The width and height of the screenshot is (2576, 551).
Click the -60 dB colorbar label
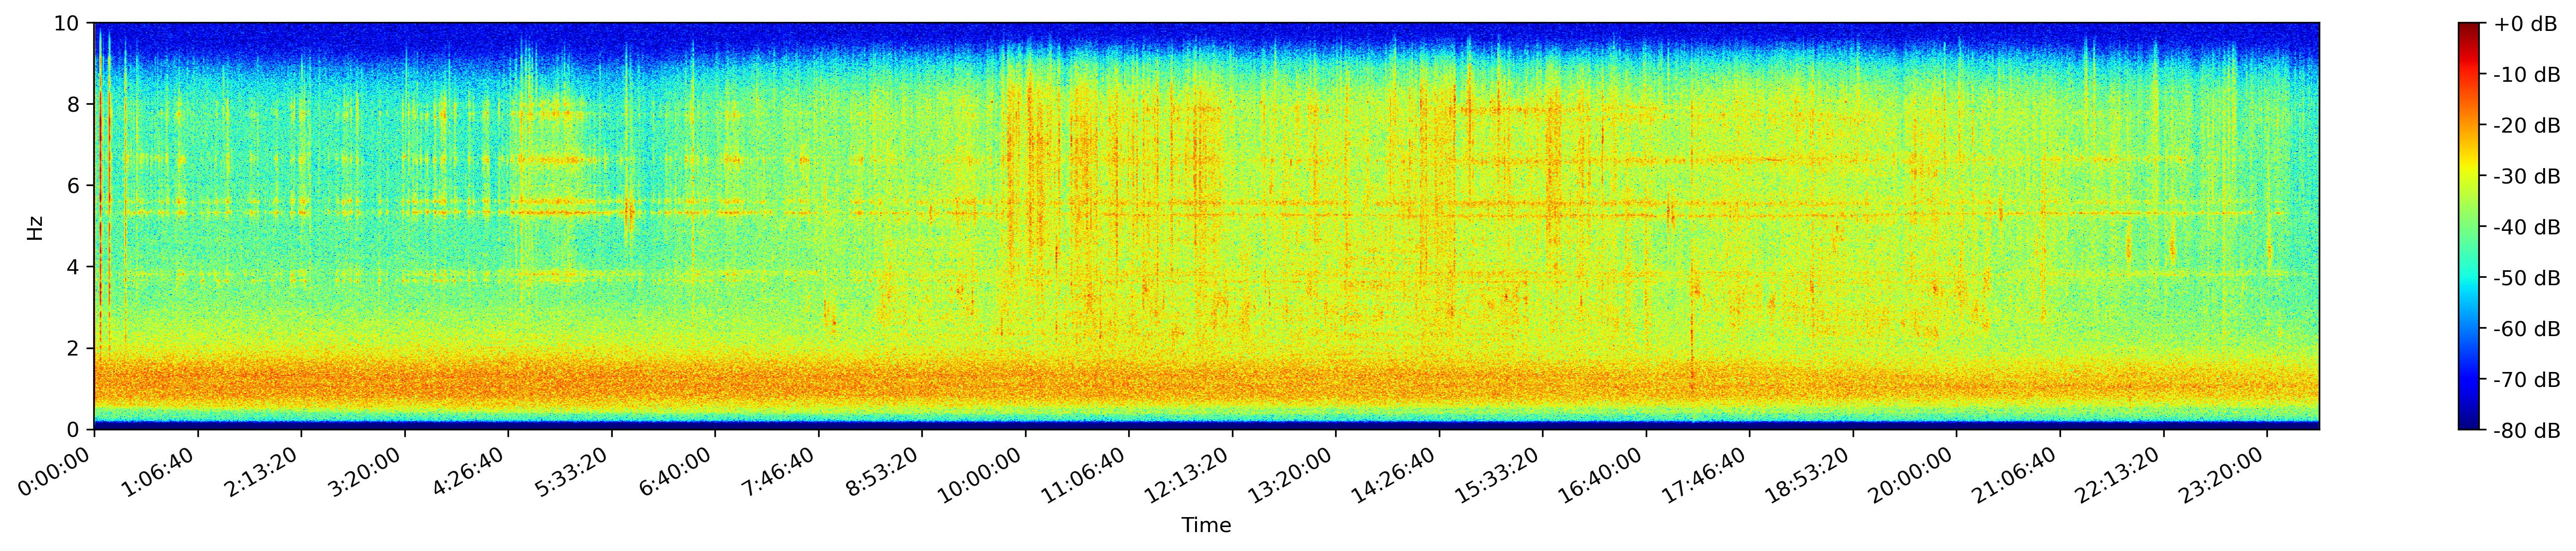point(2527,329)
